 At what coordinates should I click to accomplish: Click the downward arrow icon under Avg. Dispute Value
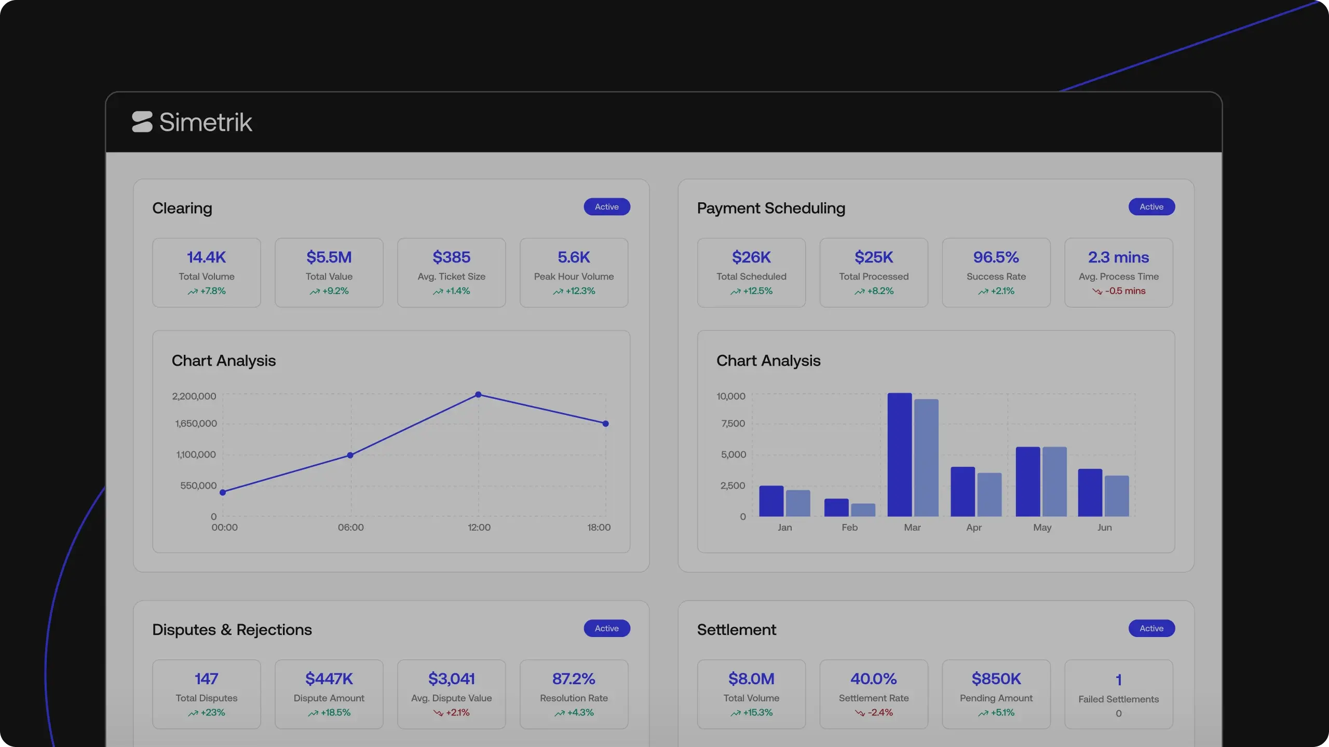(438, 713)
